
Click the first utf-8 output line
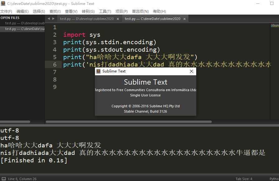click(x=10, y=131)
